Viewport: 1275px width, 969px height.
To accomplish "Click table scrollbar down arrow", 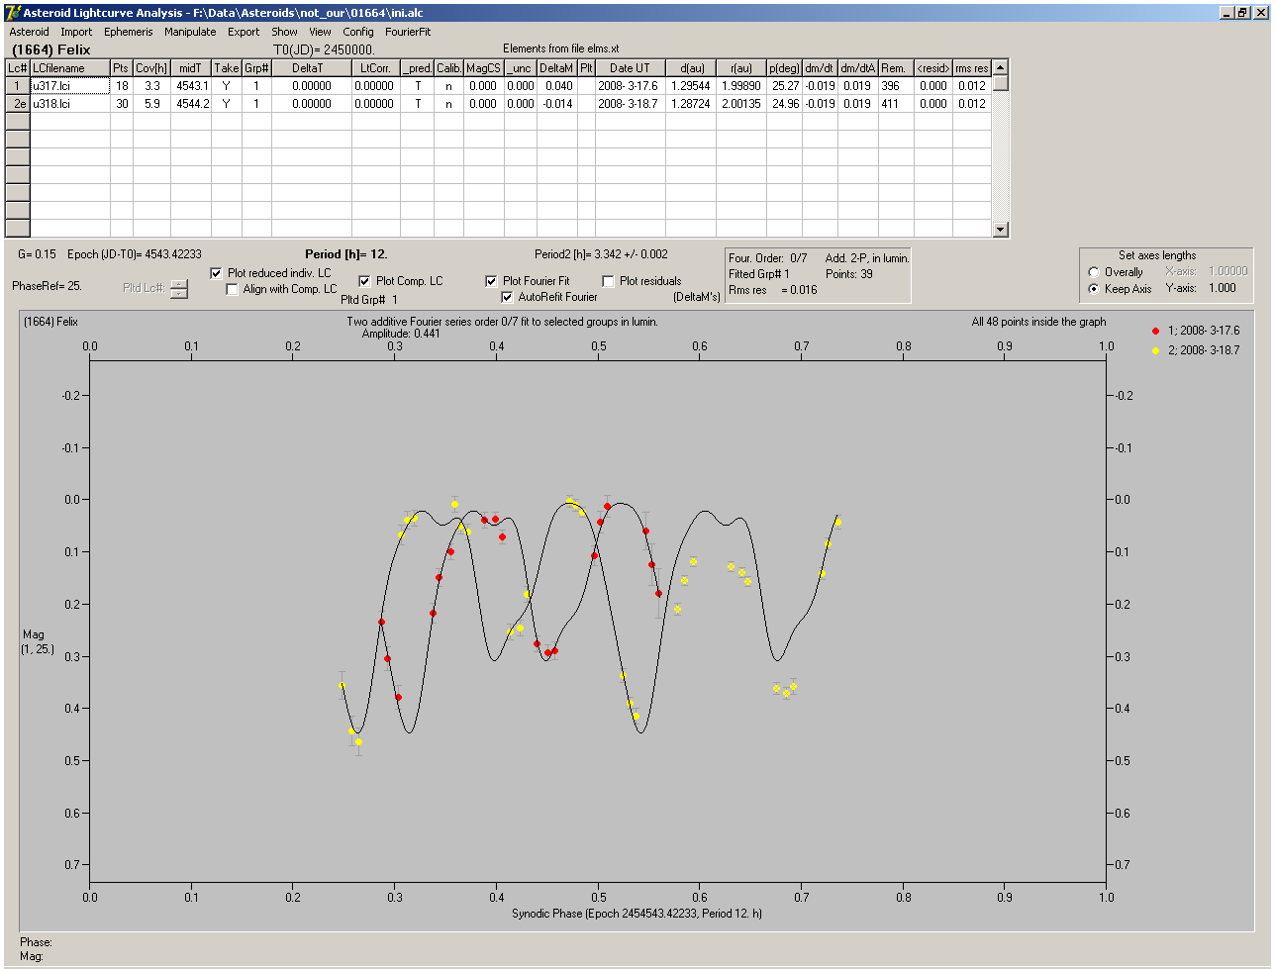I will tap(1001, 230).
